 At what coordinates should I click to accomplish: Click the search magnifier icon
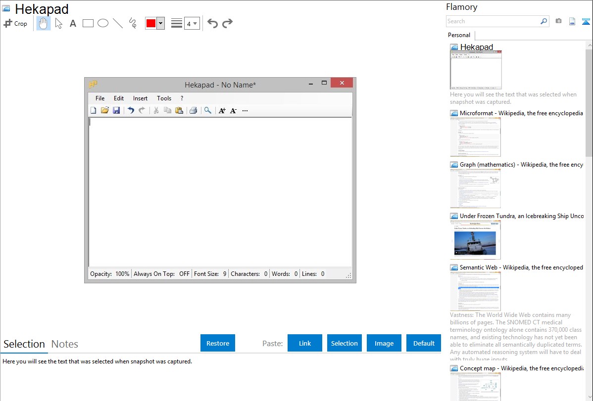coord(544,21)
